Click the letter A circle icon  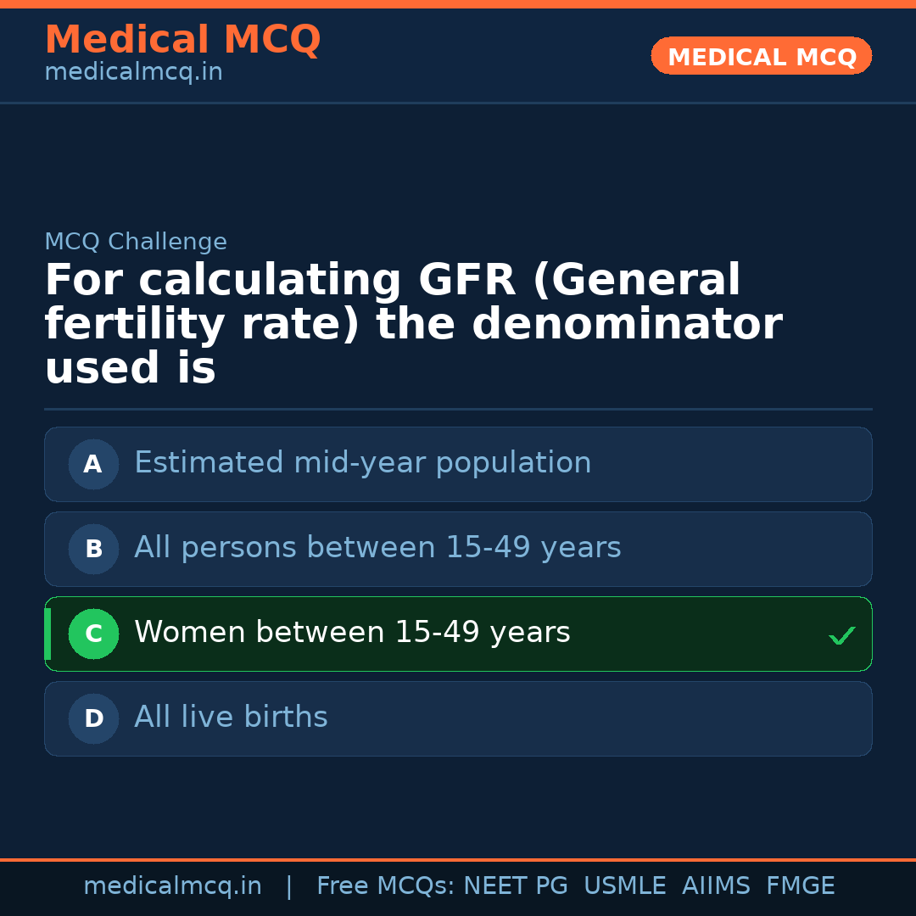click(x=93, y=464)
